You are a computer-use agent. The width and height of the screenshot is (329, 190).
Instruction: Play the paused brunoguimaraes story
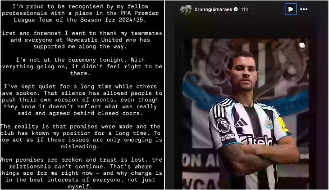click(291, 9)
